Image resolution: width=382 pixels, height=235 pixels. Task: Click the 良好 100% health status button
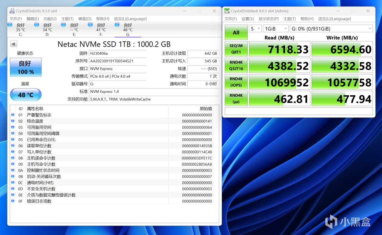point(26,67)
